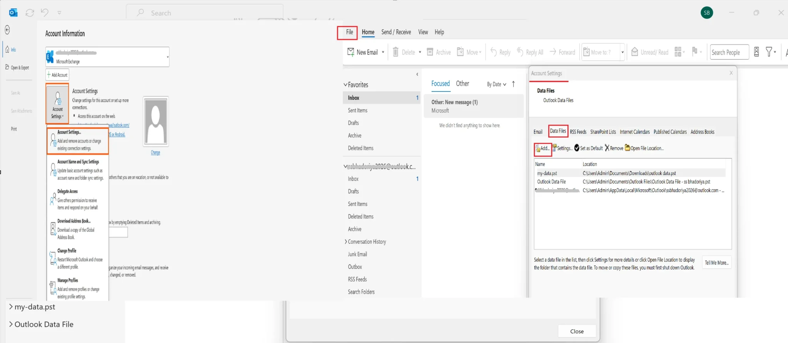Switch to RSS Feeds tab
788x343 pixels.
(578, 132)
